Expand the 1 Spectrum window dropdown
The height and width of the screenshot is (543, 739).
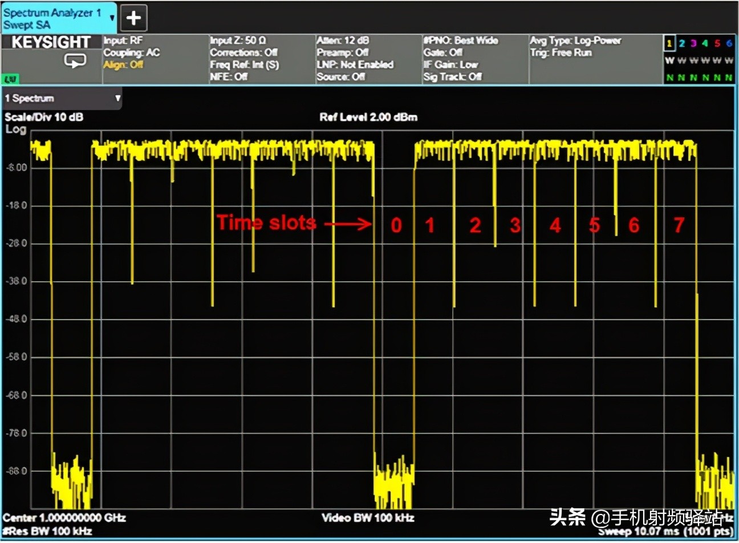(117, 98)
